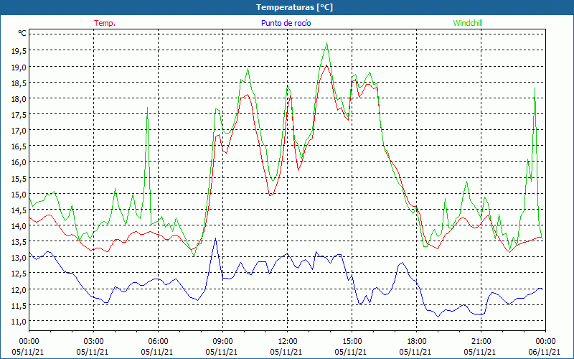The height and width of the screenshot is (359, 574).
Task: Click the 05/11/21 date under 12:00
Action: point(286,352)
